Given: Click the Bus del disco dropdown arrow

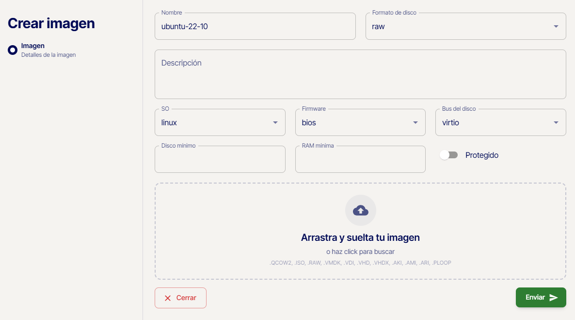Looking at the screenshot, I should (556, 122).
